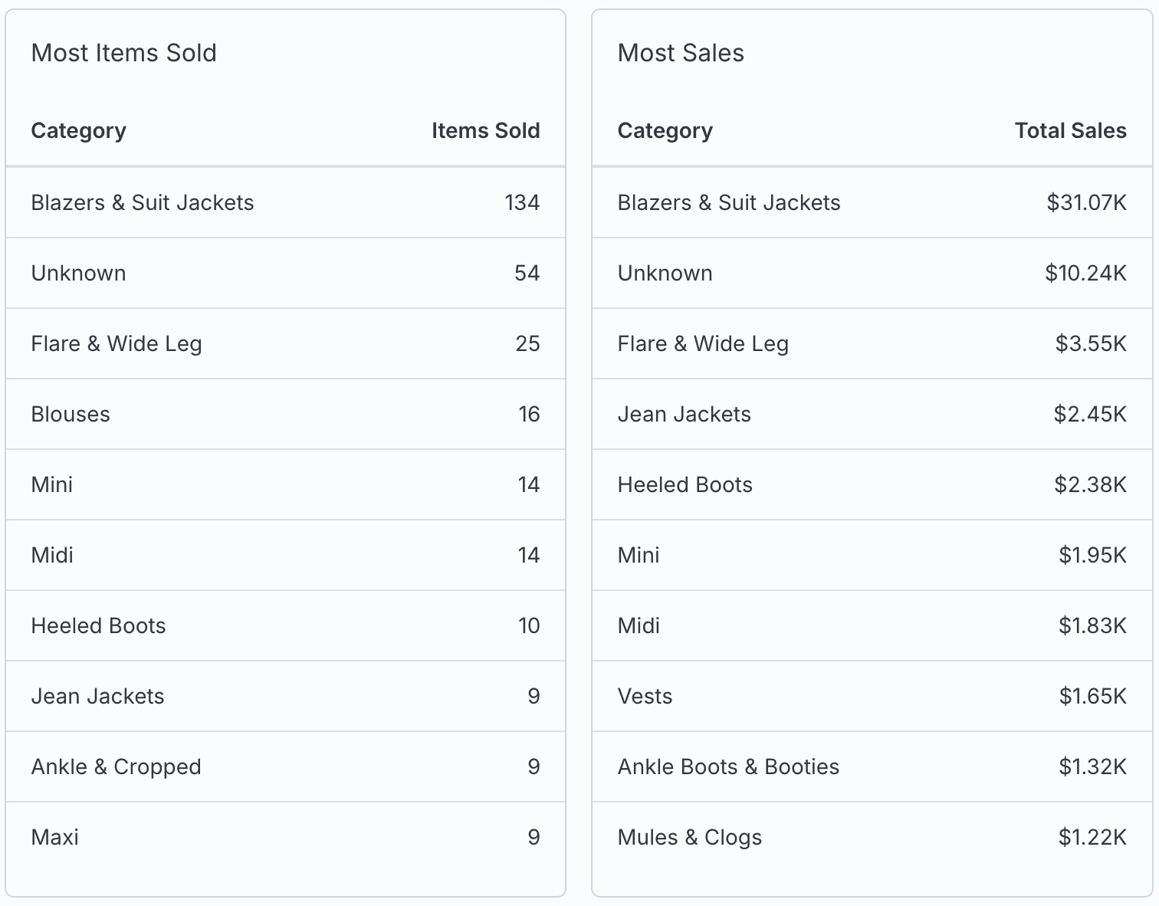Click the Most Sales panel title

681,53
